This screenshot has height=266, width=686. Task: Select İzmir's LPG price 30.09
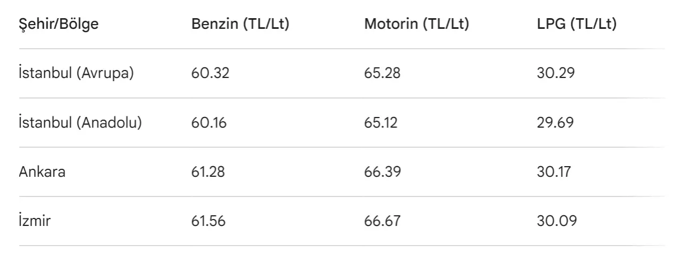tap(557, 221)
